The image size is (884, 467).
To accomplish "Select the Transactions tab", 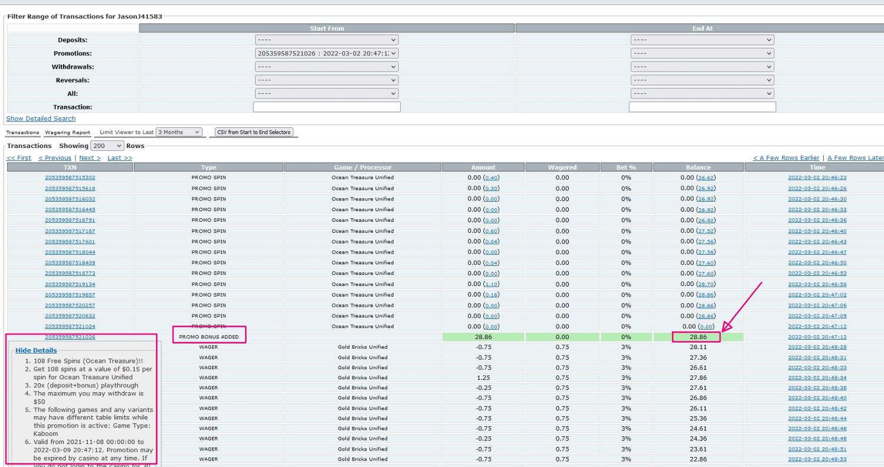I will [22, 133].
